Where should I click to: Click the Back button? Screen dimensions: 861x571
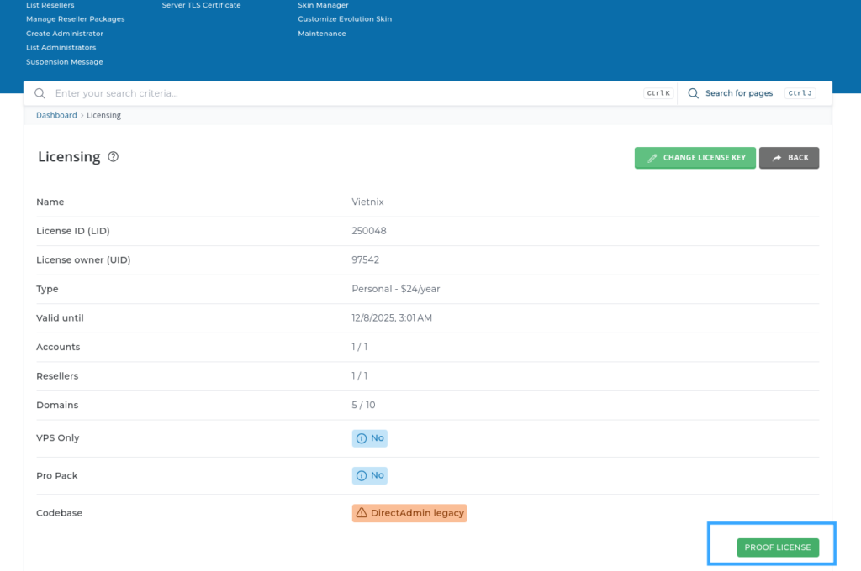(789, 158)
